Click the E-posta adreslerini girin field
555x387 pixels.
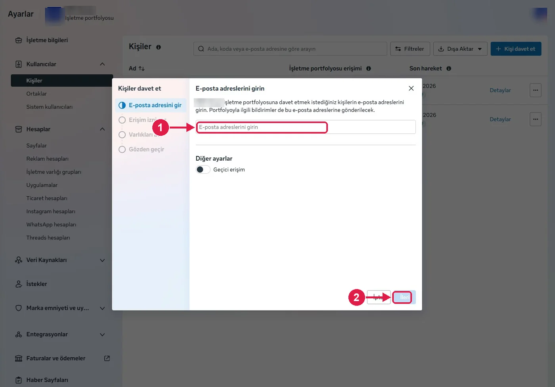306,127
